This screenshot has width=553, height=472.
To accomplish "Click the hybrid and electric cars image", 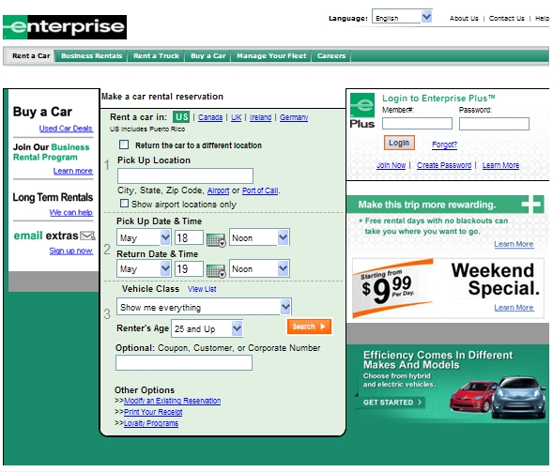I will pyautogui.click(x=498, y=397).
